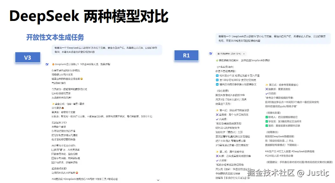The height and width of the screenshot is (183, 335).
Task: Click the DeepSeek avatar in the V3 chat
Action: 47,64
